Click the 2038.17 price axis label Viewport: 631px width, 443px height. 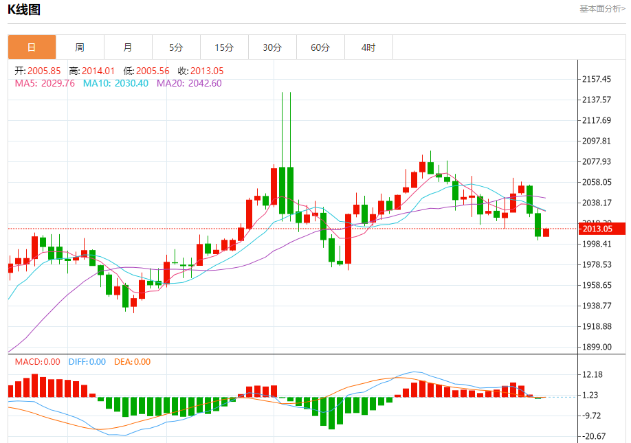597,203
